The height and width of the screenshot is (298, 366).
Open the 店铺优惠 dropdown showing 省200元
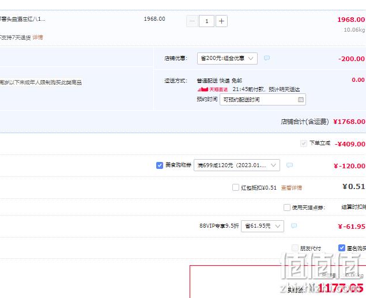click(227, 58)
